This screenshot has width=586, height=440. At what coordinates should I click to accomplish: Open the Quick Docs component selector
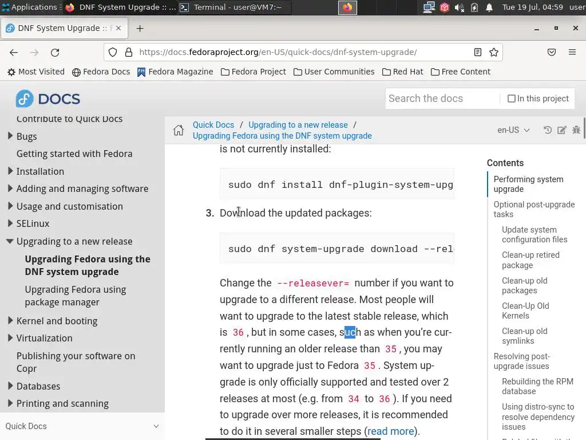coord(82,426)
